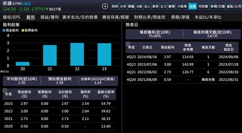Click the stock name 來頡
This screenshot has width=242, height=133.
(x=7, y=4)
